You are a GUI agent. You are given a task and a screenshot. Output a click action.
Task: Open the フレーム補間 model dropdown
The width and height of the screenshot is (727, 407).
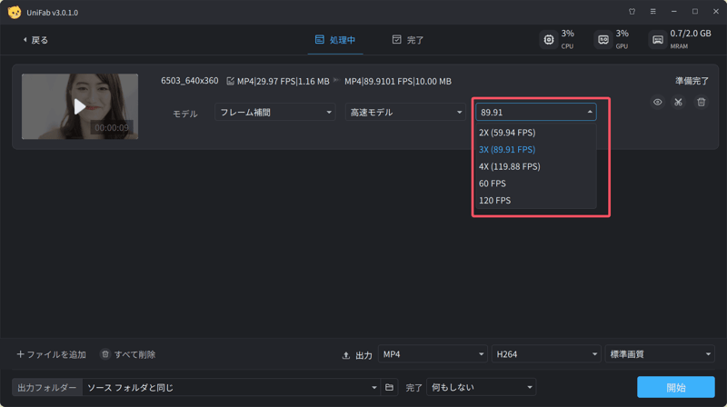(x=276, y=113)
